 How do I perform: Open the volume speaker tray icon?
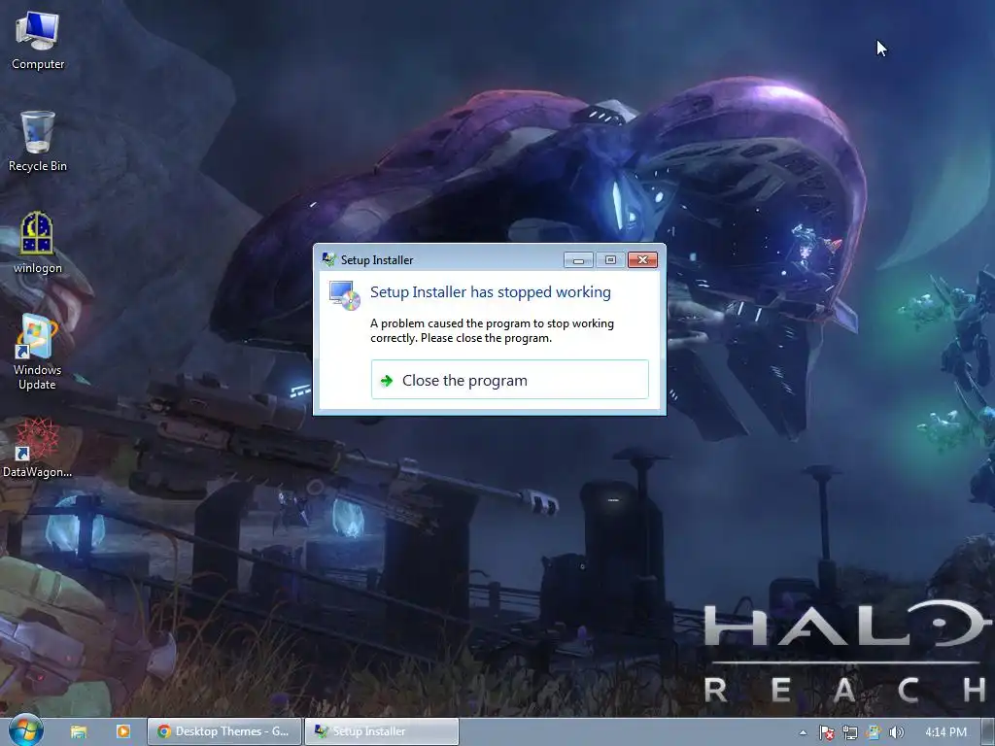[x=896, y=732]
